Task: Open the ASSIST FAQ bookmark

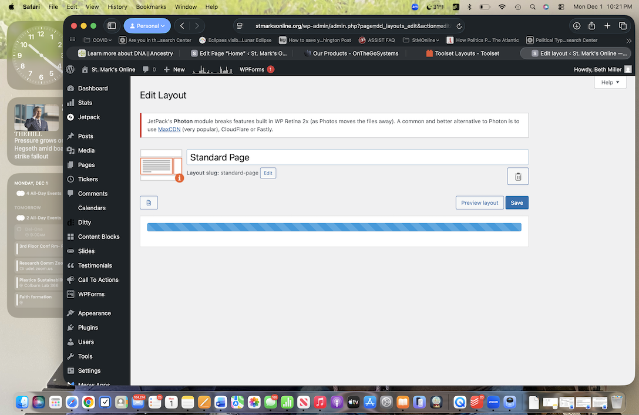Action: click(x=376, y=41)
